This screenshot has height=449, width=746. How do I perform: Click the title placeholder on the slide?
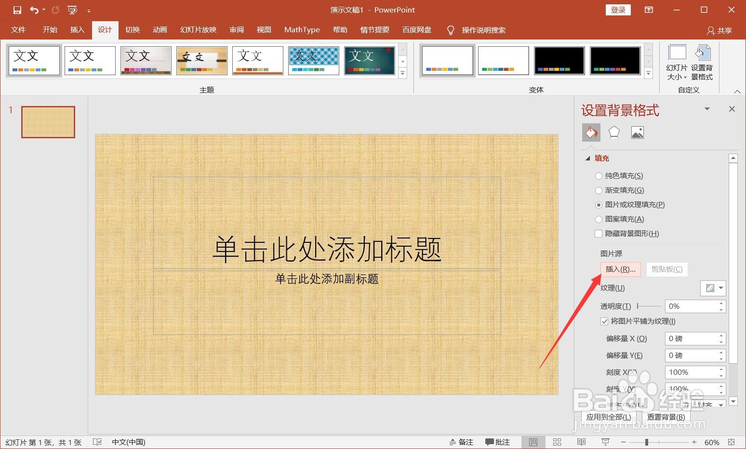coord(327,223)
